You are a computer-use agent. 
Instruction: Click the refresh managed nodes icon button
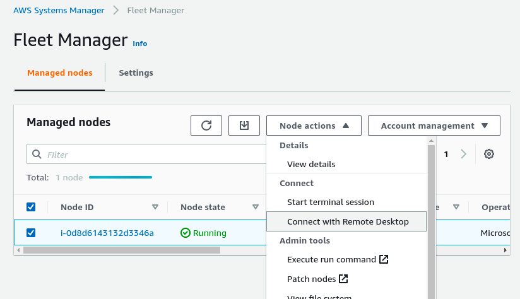pos(206,126)
